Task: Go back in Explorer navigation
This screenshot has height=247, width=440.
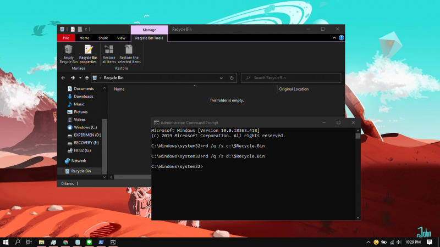Action: click(63, 78)
